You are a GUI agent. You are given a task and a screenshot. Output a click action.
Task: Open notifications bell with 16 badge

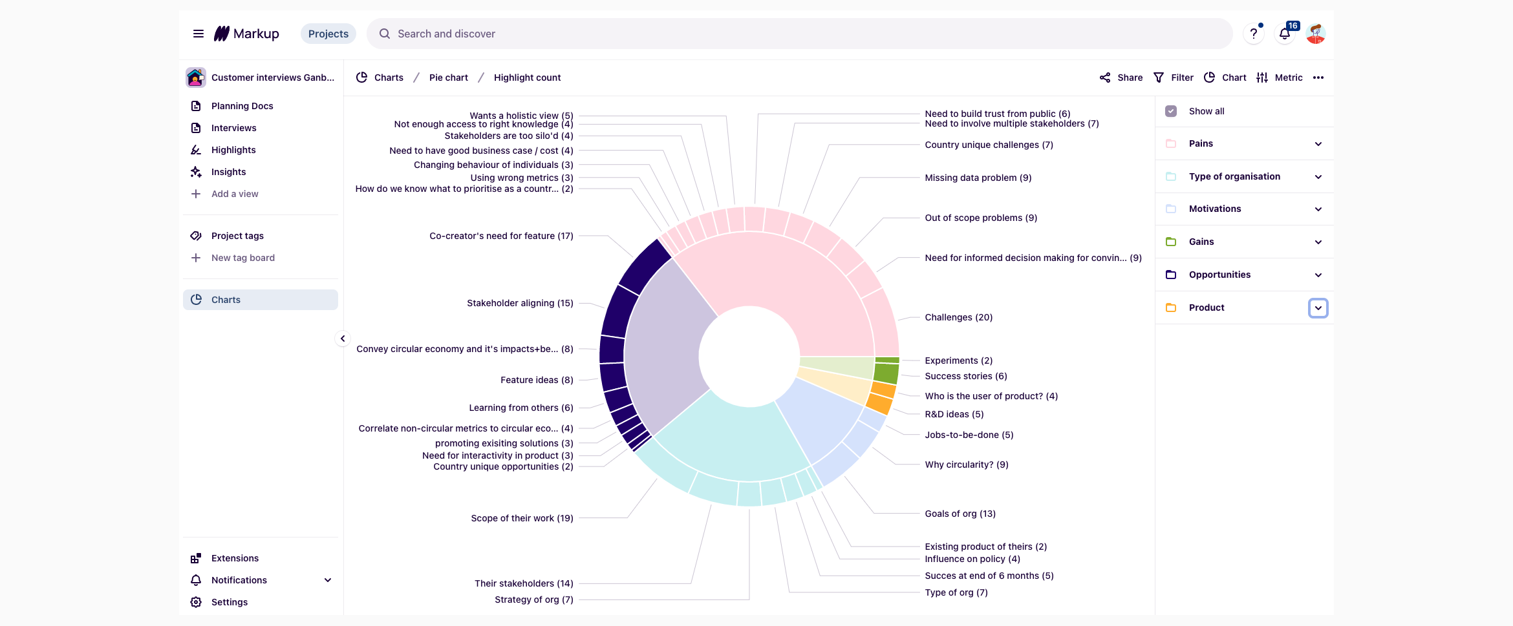click(x=1285, y=34)
